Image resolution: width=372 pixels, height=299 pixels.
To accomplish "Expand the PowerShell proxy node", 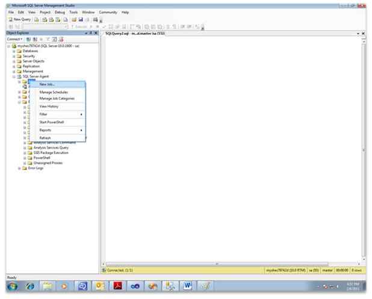I will point(25,158).
